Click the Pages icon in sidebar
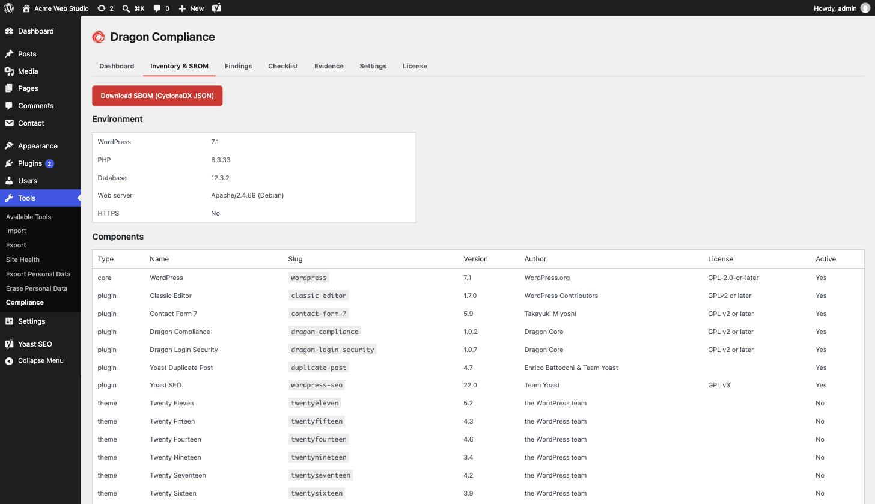 tap(9, 88)
